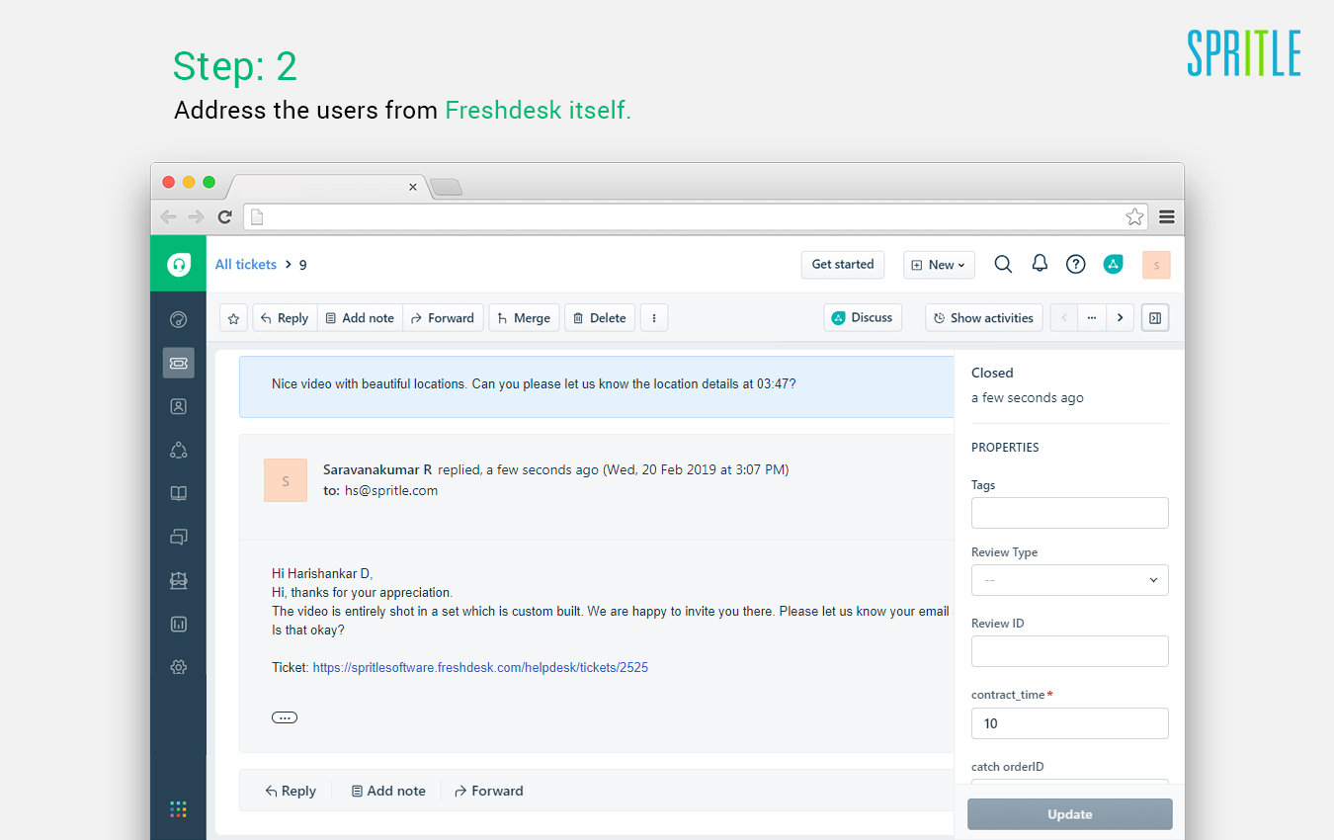Star this ticket using the star icon
This screenshot has width=1334, height=840.
(x=234, y=318)
